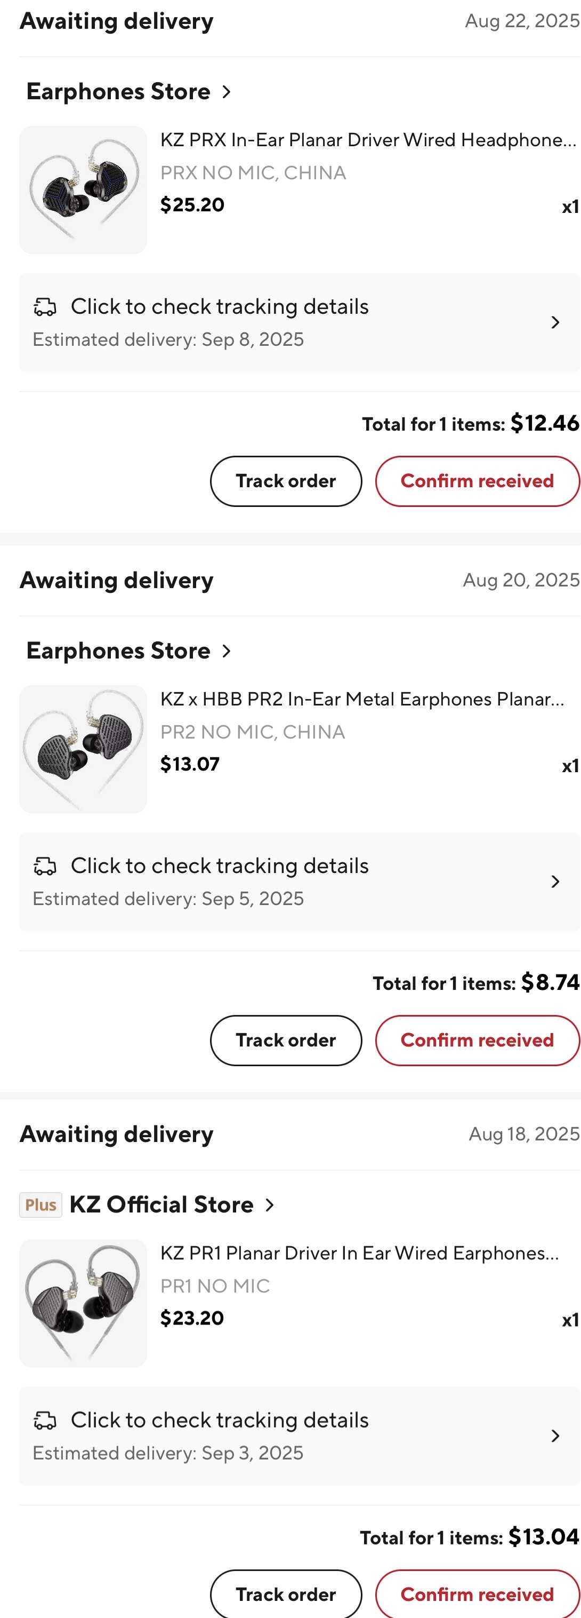Image resolution: width=581 pixels, height=1618 pixels.
Task: Expand tracking details chevron for Sep 5 delivery
Action: click(x=555, y=881)
